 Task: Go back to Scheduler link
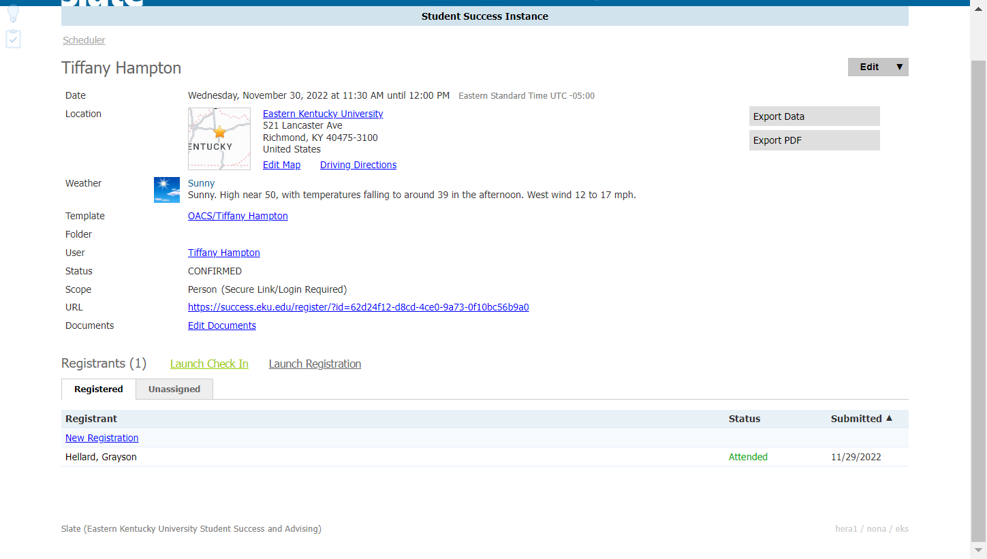pyautogui.click(x=84, y=40)
